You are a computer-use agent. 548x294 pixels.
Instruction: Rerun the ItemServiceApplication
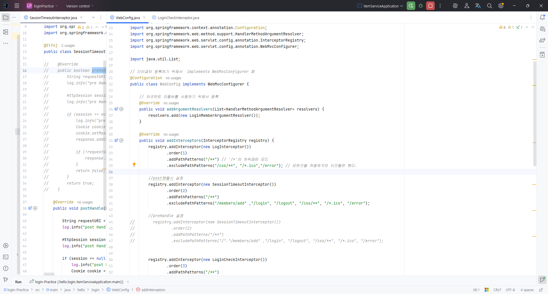(x=411, y=6)
